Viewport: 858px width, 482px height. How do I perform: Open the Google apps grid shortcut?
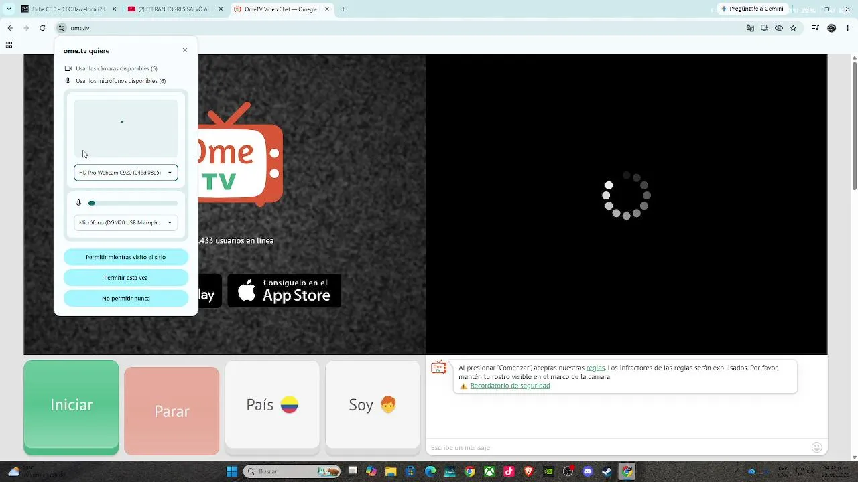click(x=9, y=45)
